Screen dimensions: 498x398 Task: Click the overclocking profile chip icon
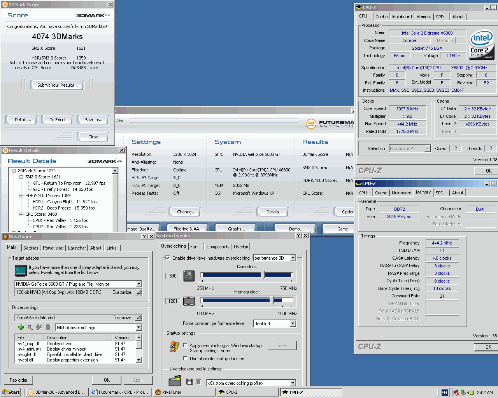(x=175, y=381)
